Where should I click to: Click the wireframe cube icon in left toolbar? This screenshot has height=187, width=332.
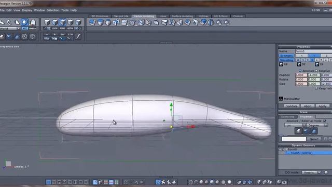coord(32,36)
